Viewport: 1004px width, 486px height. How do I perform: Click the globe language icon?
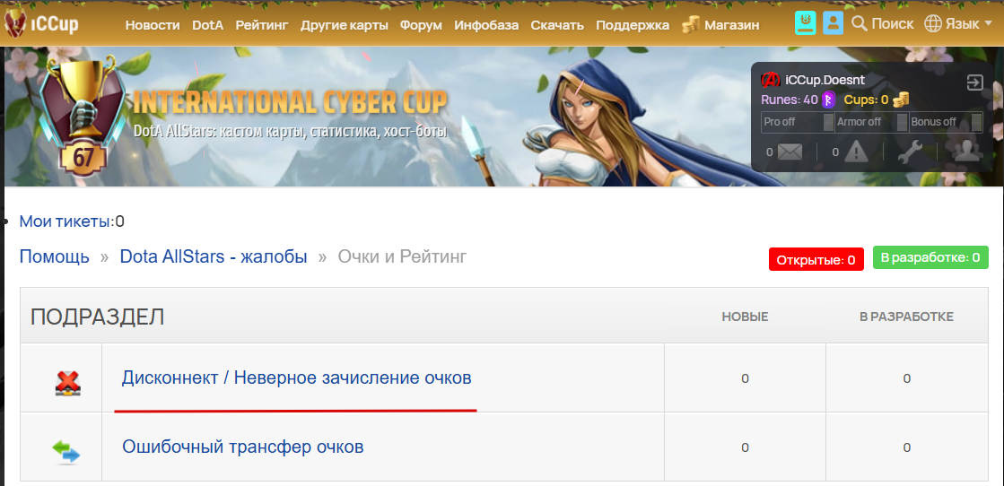tap(933, 24)
